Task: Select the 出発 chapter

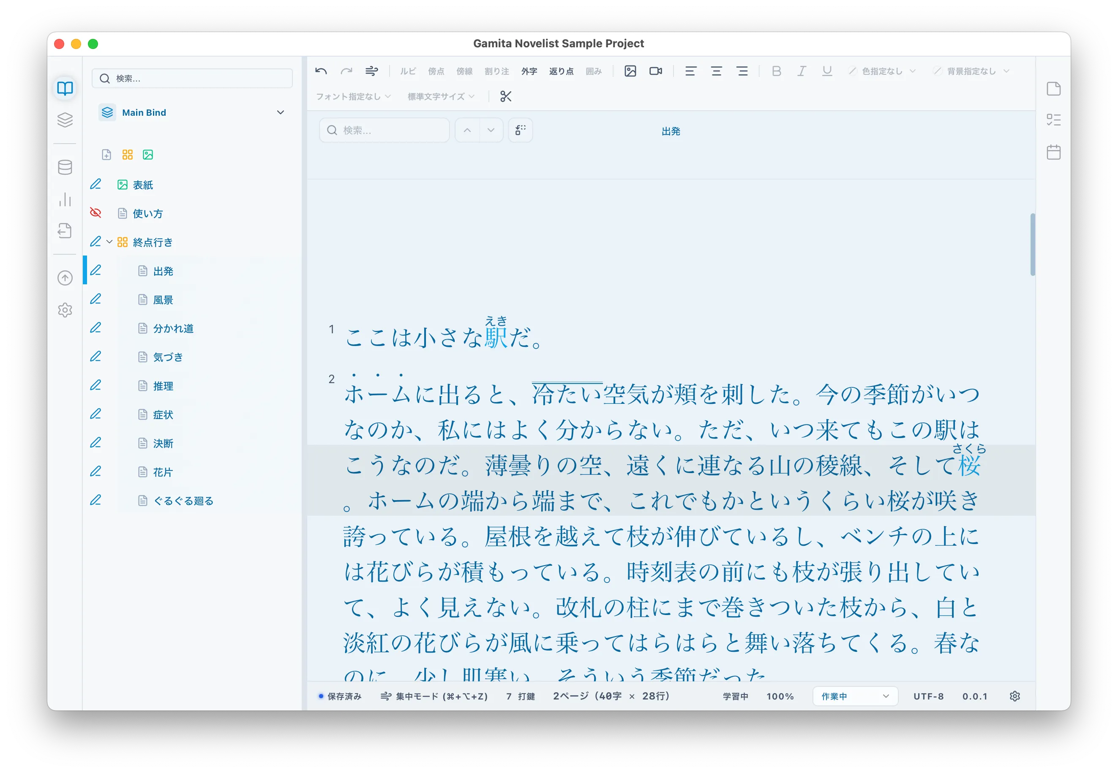Action: (163, 271)
